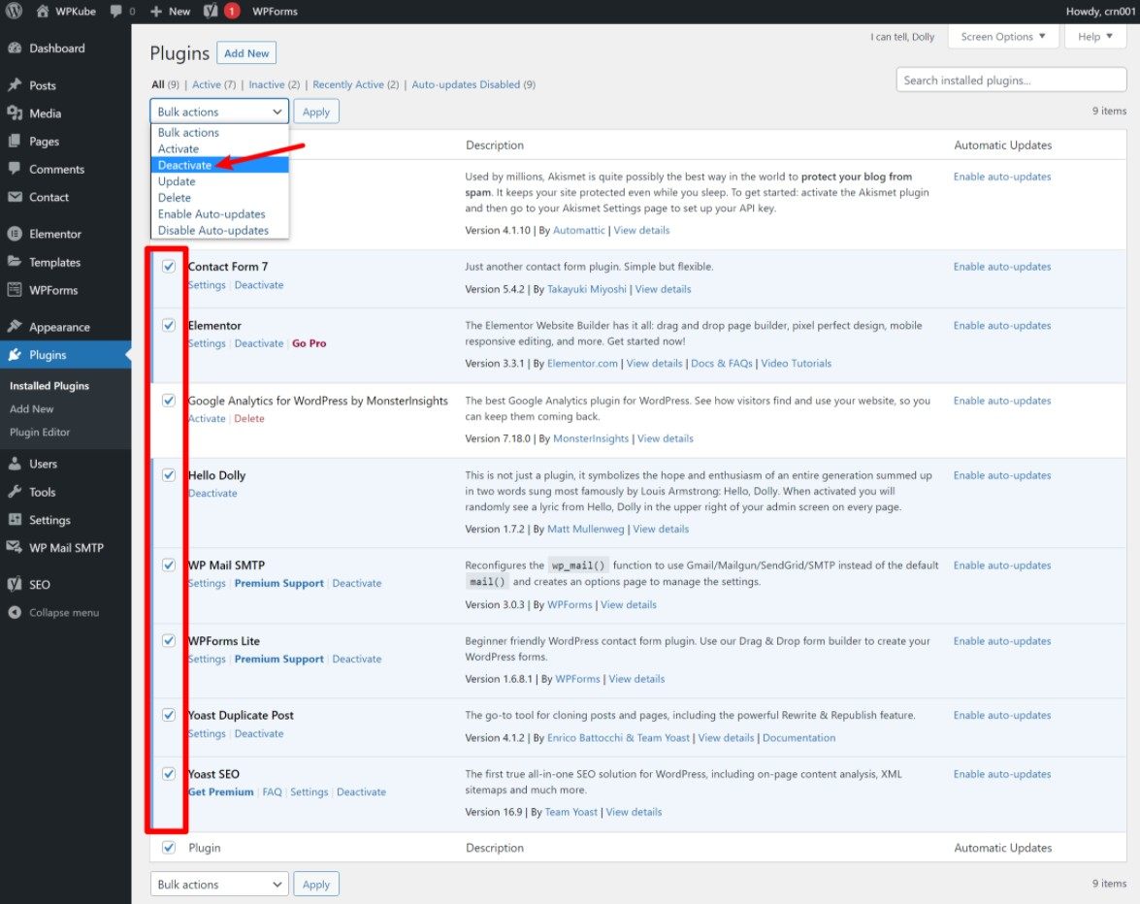Click the Collapse menu arrow icon
1140x904 pixels.
(15, 613)
